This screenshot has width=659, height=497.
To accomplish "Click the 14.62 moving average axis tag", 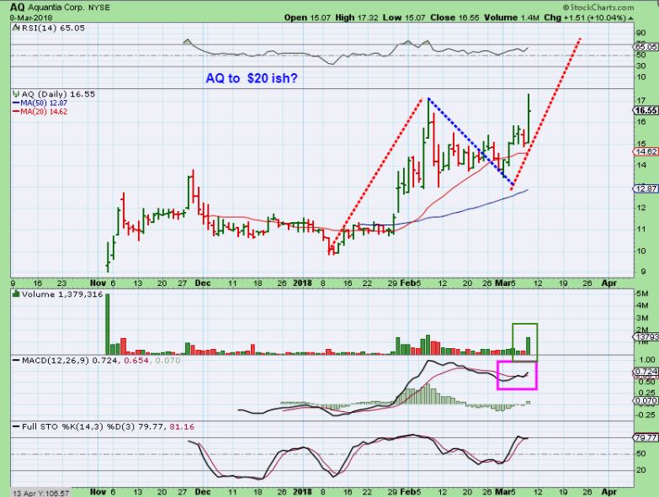I will pos(646,151).
